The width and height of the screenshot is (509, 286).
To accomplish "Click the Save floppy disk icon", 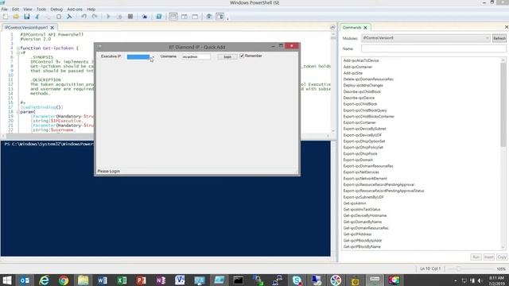I will [26, 17].
